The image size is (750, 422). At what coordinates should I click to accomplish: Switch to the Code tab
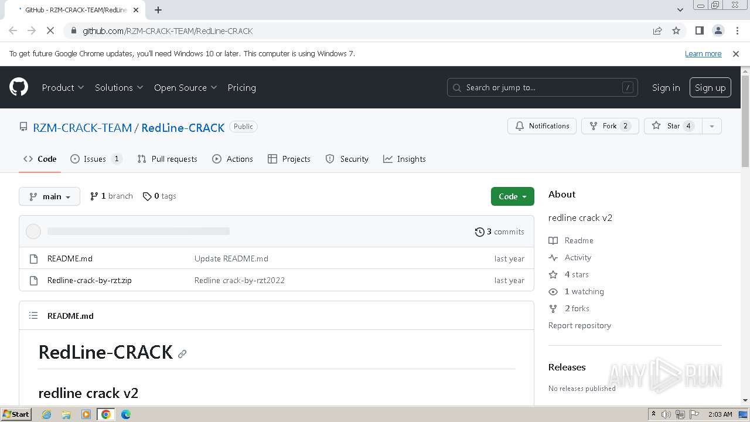tap(40, 159)
